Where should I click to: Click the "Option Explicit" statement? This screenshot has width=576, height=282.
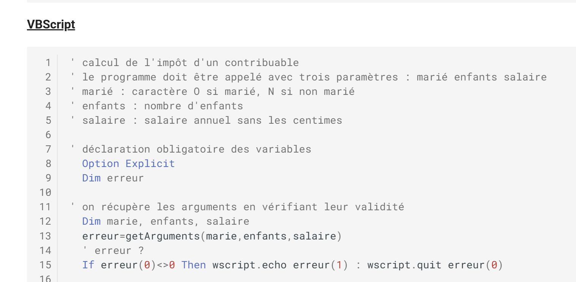coord(128,164)
